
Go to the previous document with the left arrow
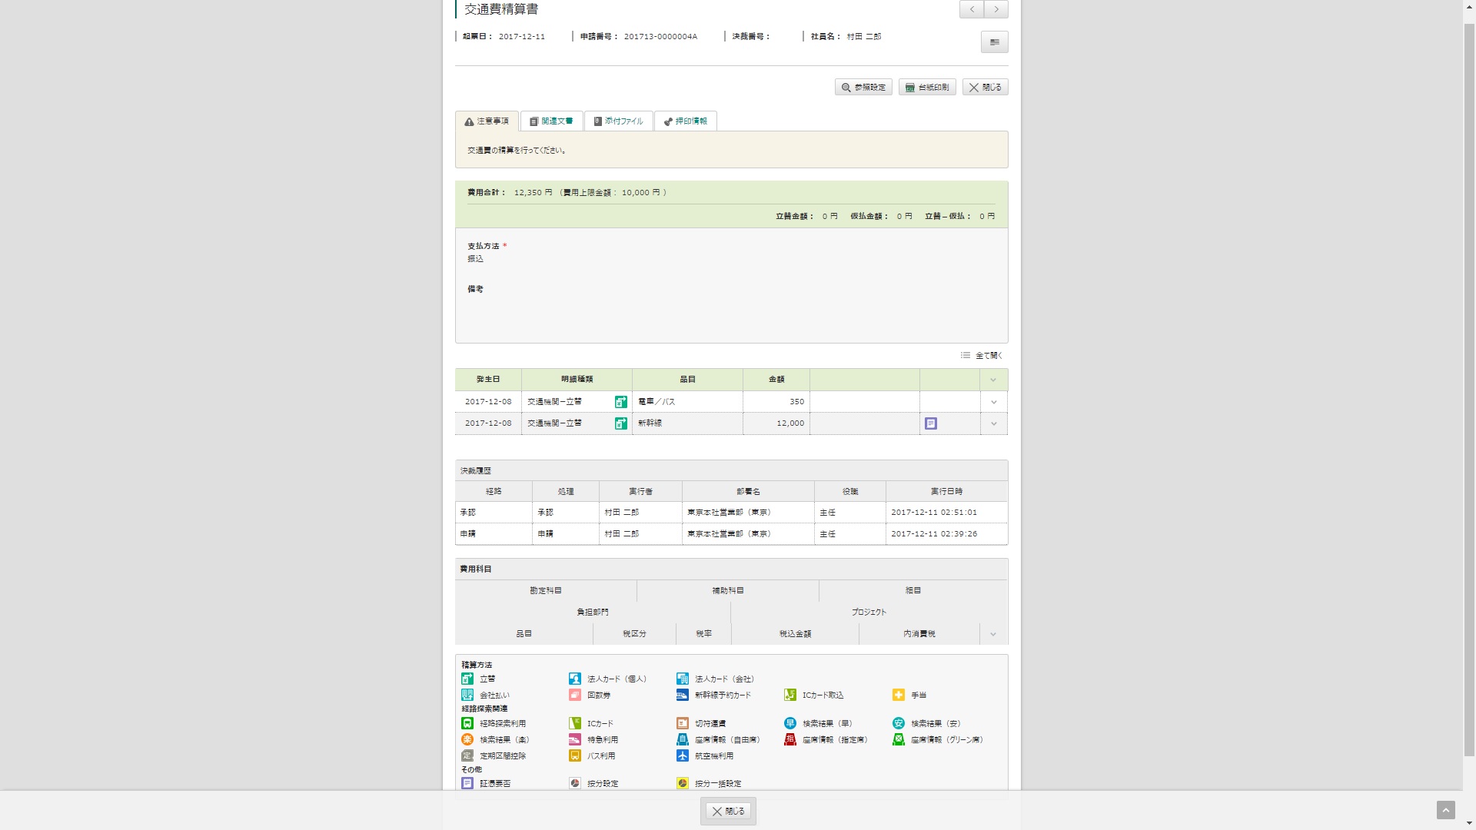(972, 9)
